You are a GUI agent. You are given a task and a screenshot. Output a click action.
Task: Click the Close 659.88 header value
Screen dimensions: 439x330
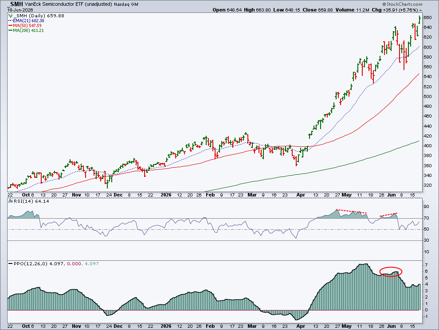pos(317,10)
